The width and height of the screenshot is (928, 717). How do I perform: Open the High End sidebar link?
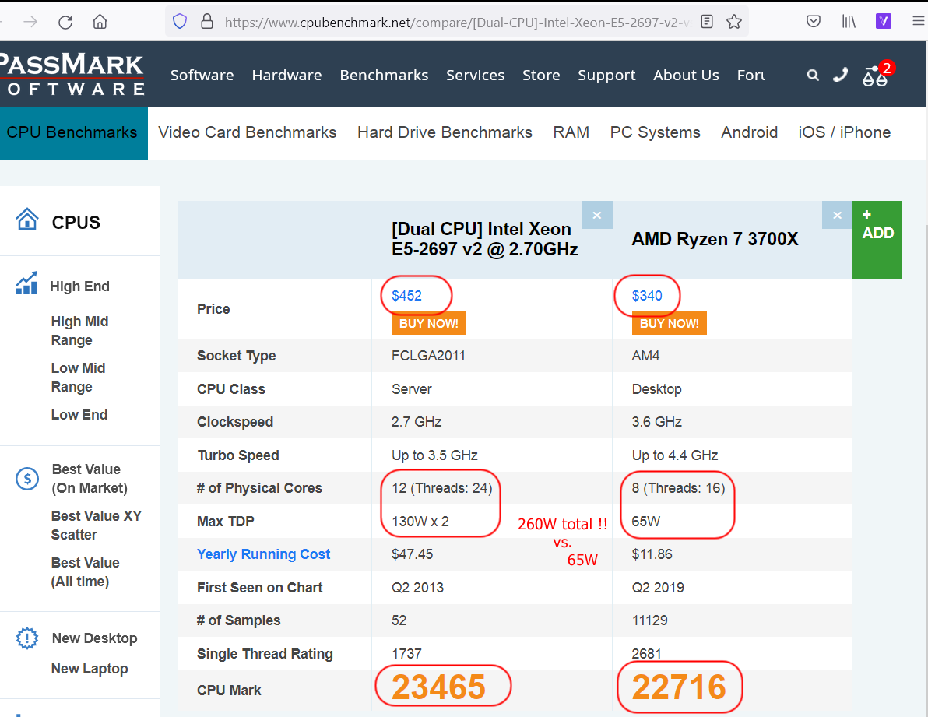[x=80, y=286]
